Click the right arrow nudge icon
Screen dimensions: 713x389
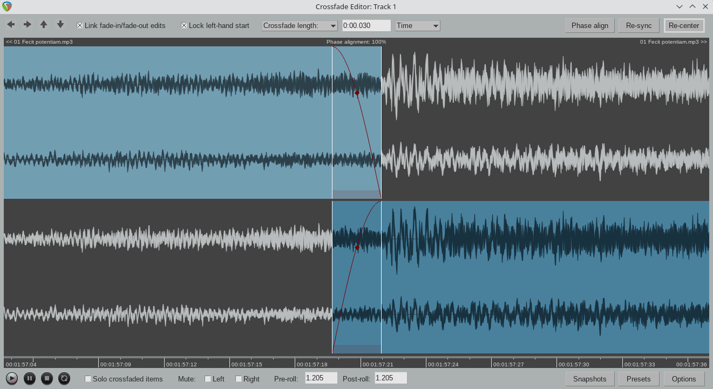pyautogui.click(x=28, y=25)
